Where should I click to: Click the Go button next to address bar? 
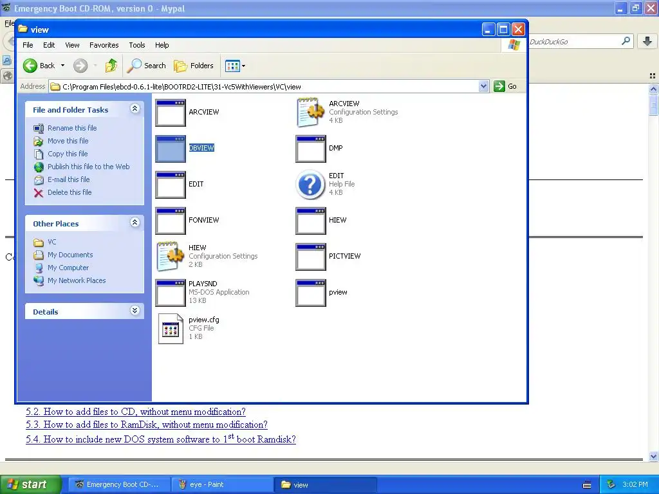point(505,86)
